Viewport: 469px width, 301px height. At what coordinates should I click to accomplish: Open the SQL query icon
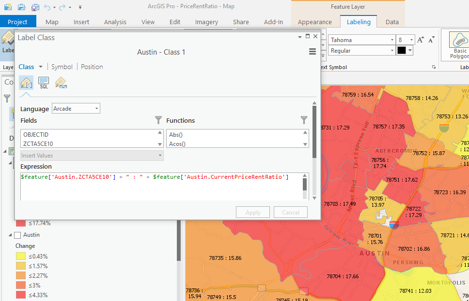(44, 83)
